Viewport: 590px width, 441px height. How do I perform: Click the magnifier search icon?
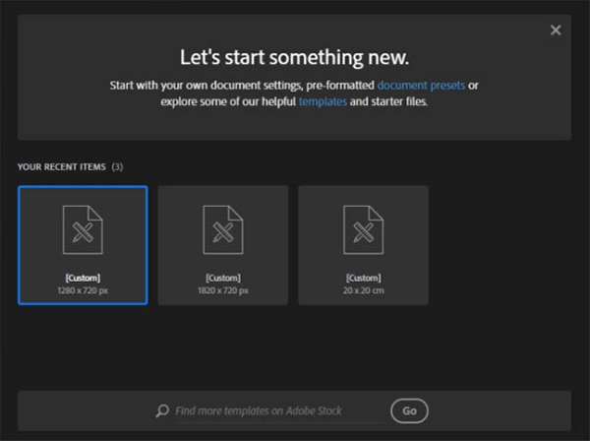tap(162, 410)
